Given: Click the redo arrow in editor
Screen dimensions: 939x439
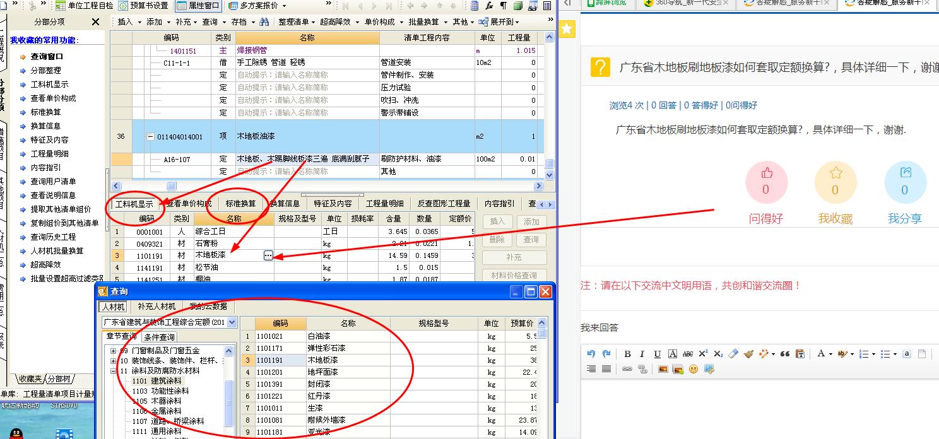Looking at the screenshot, I should pyautogui.click(x=606, y=354).
